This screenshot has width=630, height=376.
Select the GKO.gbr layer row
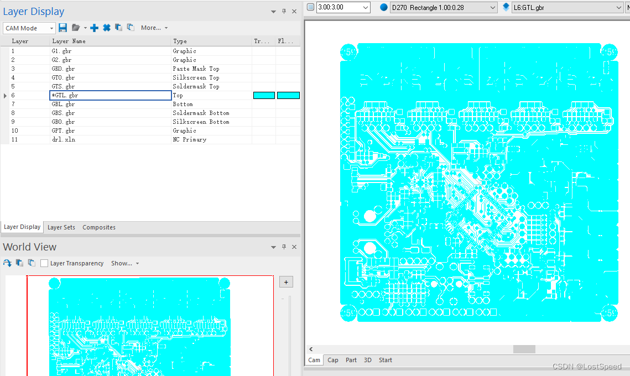[x=150, y=69]
